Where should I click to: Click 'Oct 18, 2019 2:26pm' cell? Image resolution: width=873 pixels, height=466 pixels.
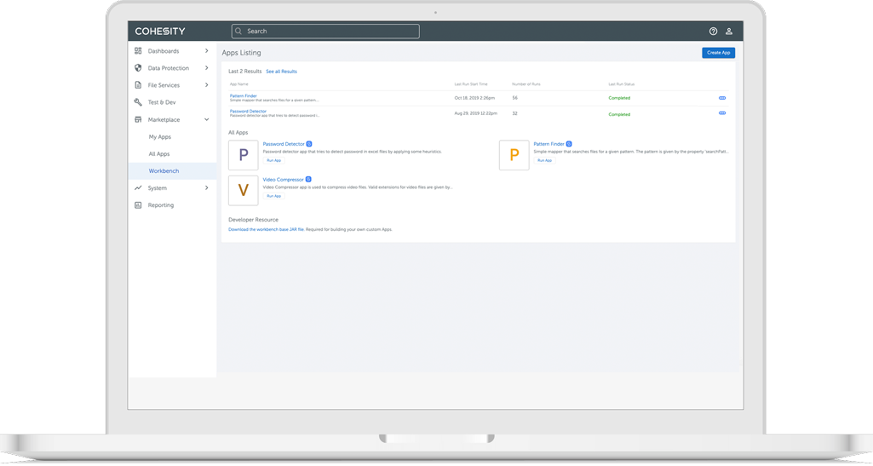tap(474, 98)
